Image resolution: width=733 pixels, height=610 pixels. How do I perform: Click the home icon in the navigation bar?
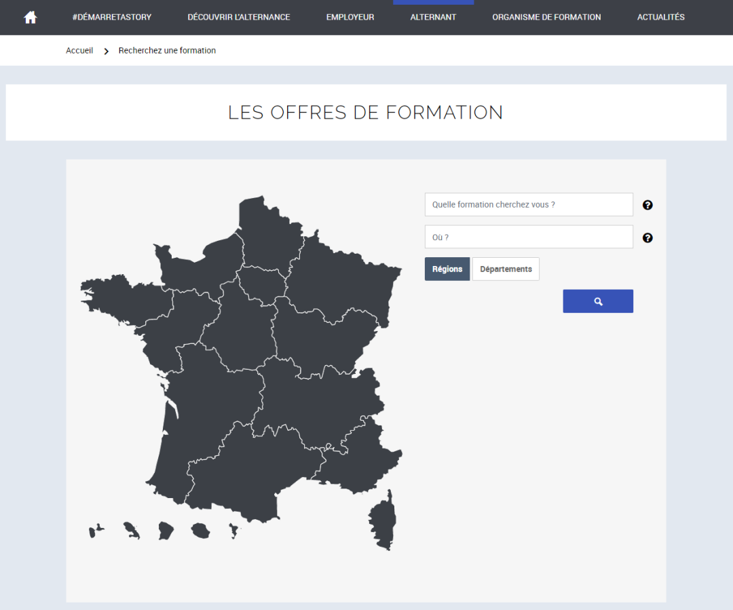pyautogui.click(x=30, y=18)
